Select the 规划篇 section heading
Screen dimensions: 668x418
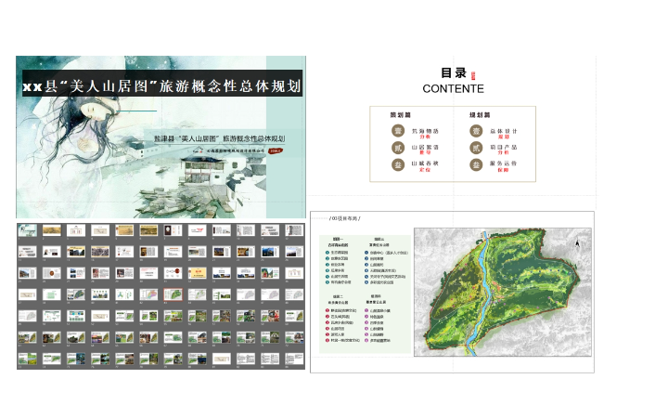click(480, 115)
